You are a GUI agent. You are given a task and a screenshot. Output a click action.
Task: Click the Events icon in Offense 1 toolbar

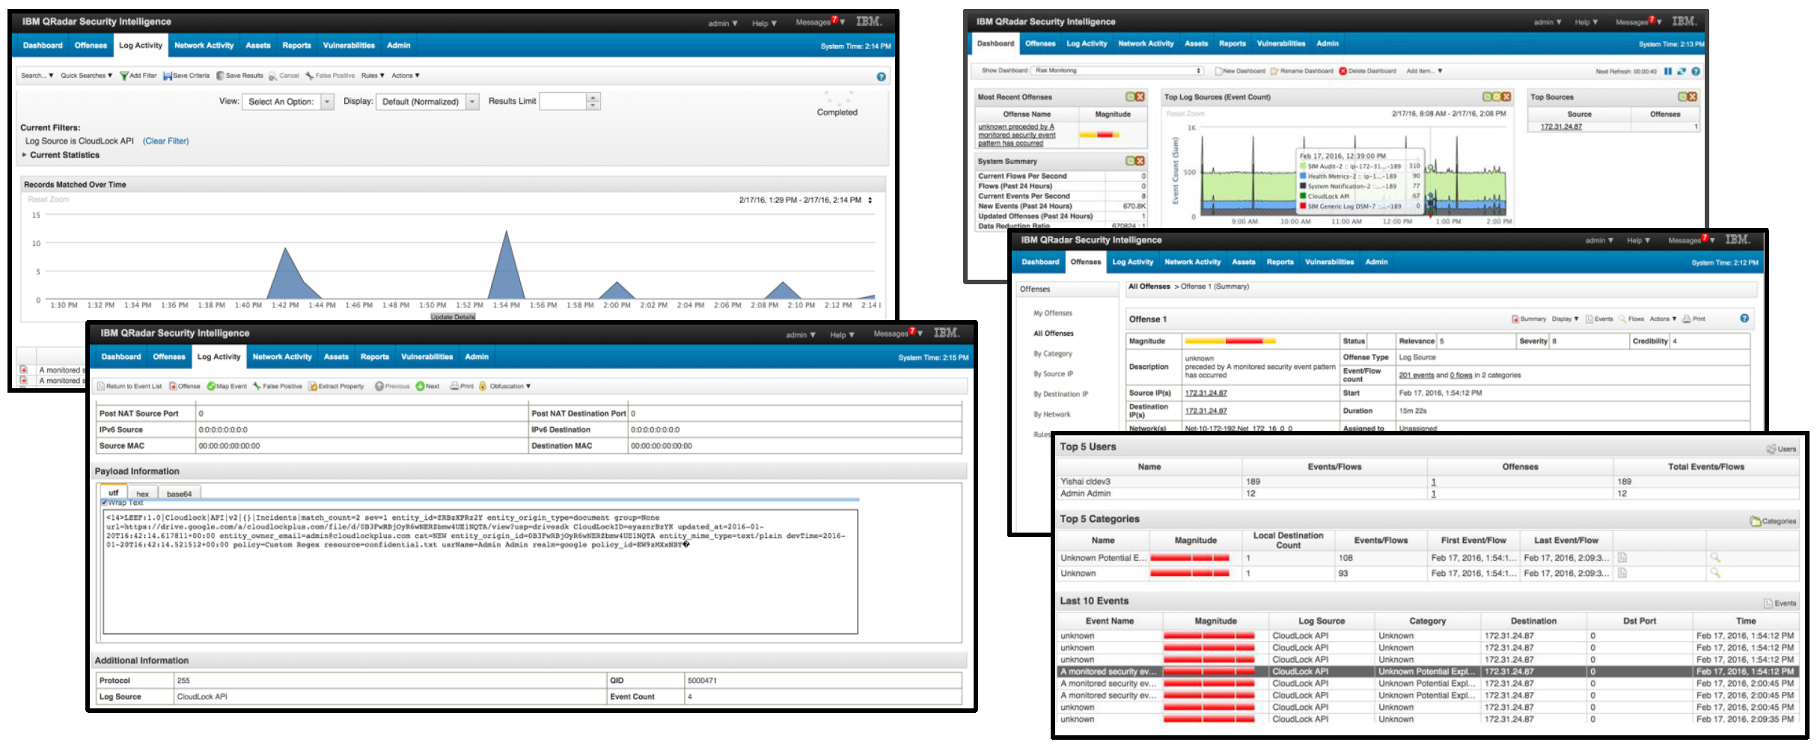click(1590, 319)
